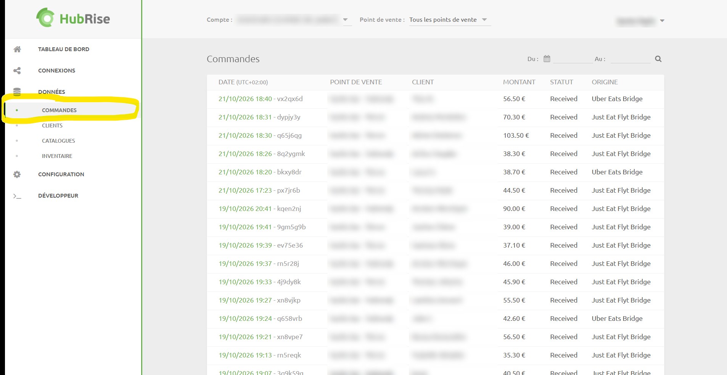Open Inventaire submenu item
This screenshot has height=375, width=727.
[57, 156]
